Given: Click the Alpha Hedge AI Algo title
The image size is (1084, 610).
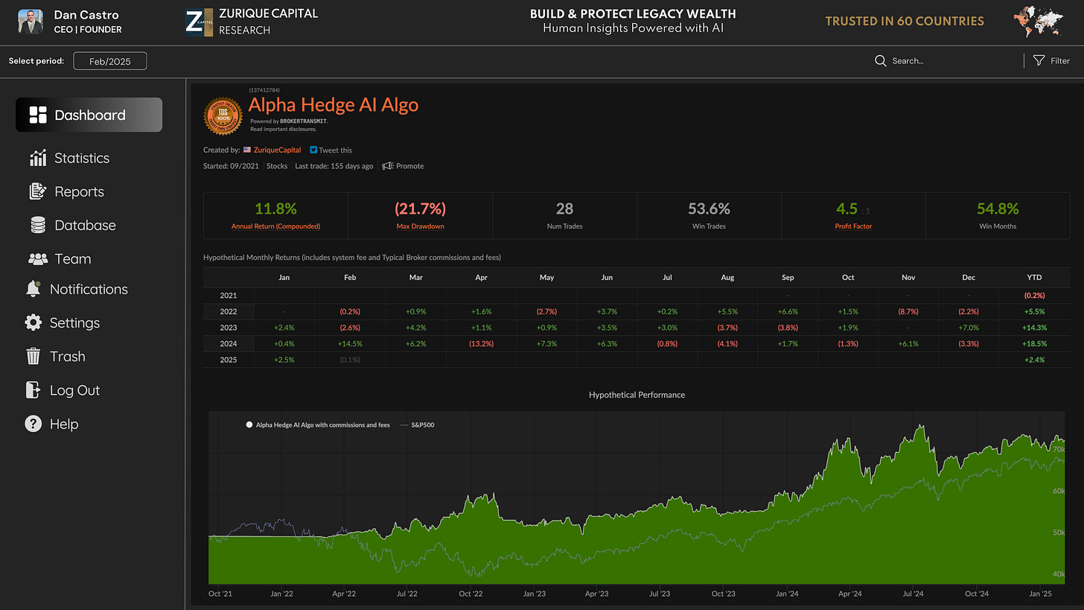Looking at the screenshot, I should (x=334, y=105).
